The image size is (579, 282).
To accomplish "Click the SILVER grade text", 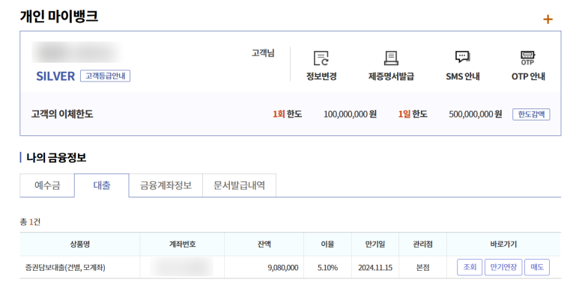I will pyautogui.click(x=55, y=76).
